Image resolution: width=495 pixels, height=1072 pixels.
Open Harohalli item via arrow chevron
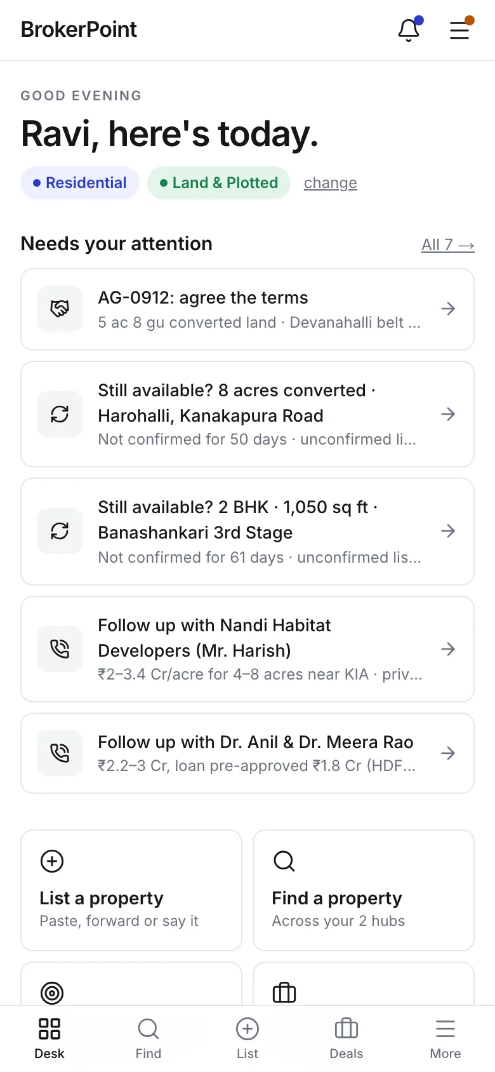coord(448,414)
